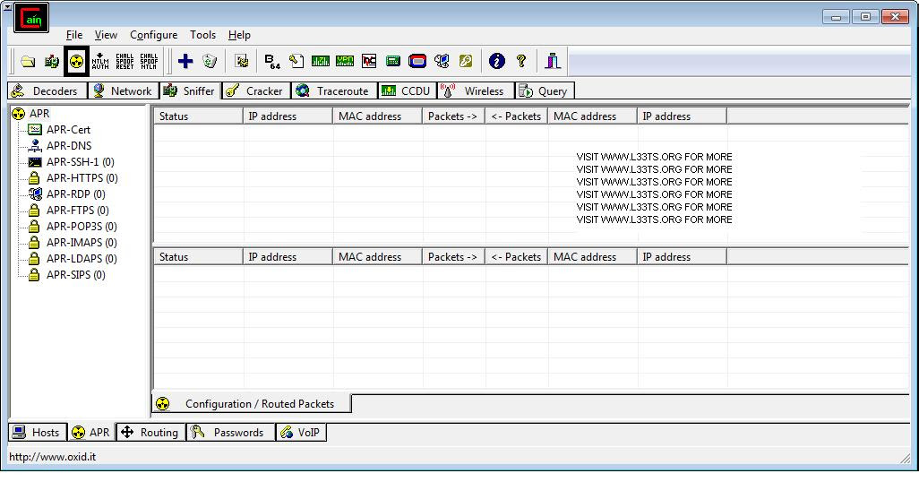Select APR-LDAPS (0) in the tree
919x482 pixels.
pyautogui.click(x=82, y=259)
